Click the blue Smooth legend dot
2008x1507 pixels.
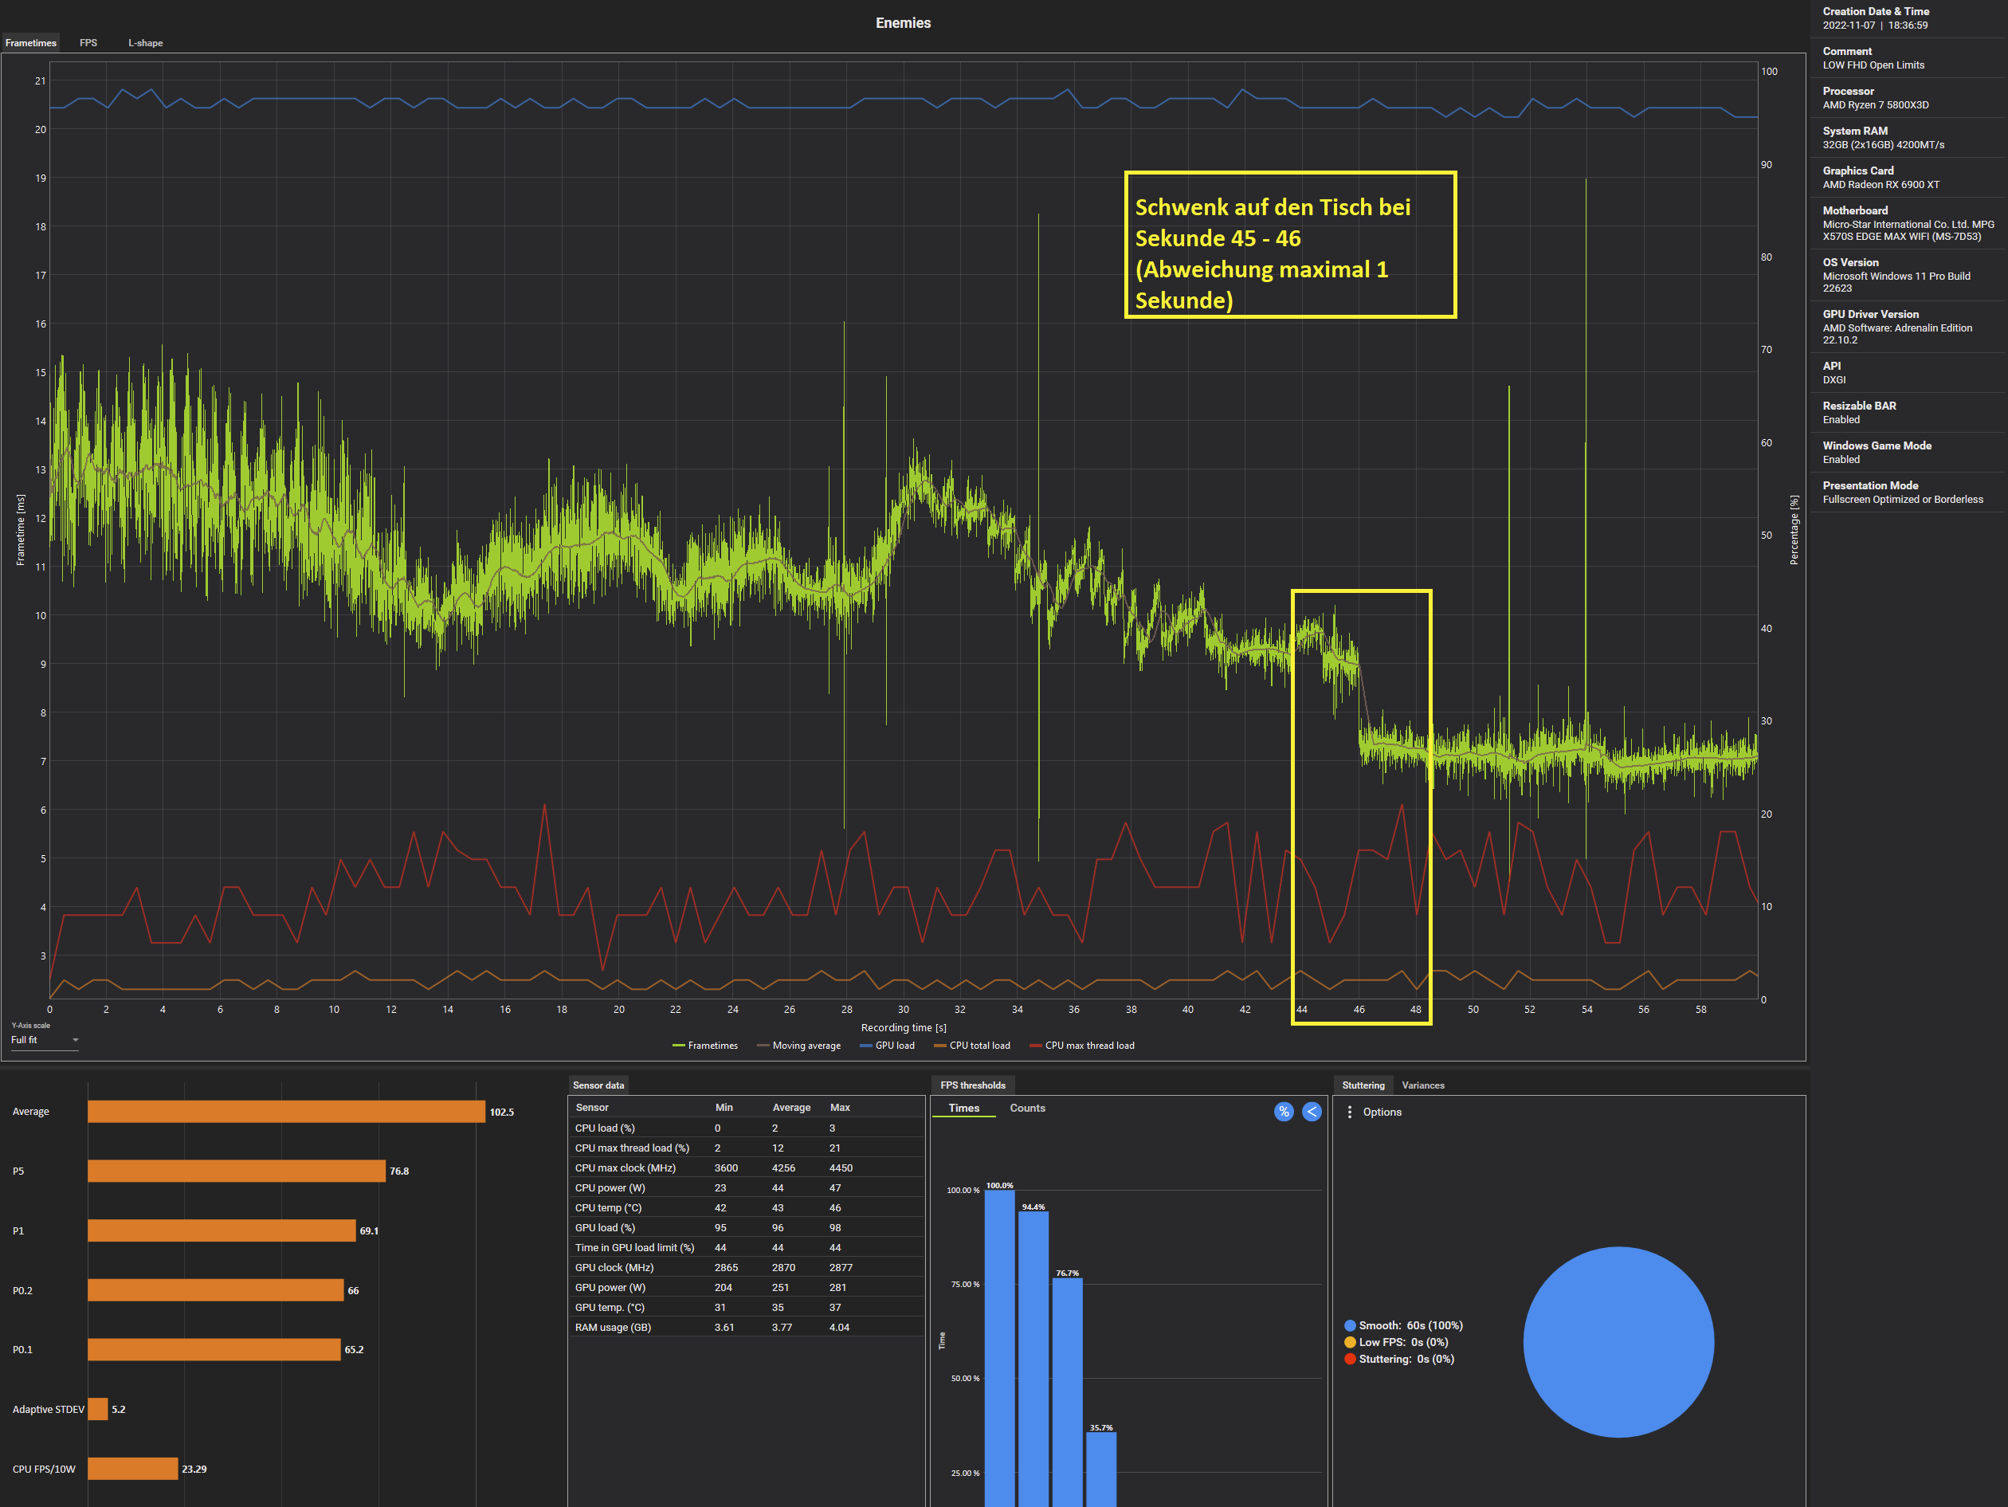(1349, 1325)
